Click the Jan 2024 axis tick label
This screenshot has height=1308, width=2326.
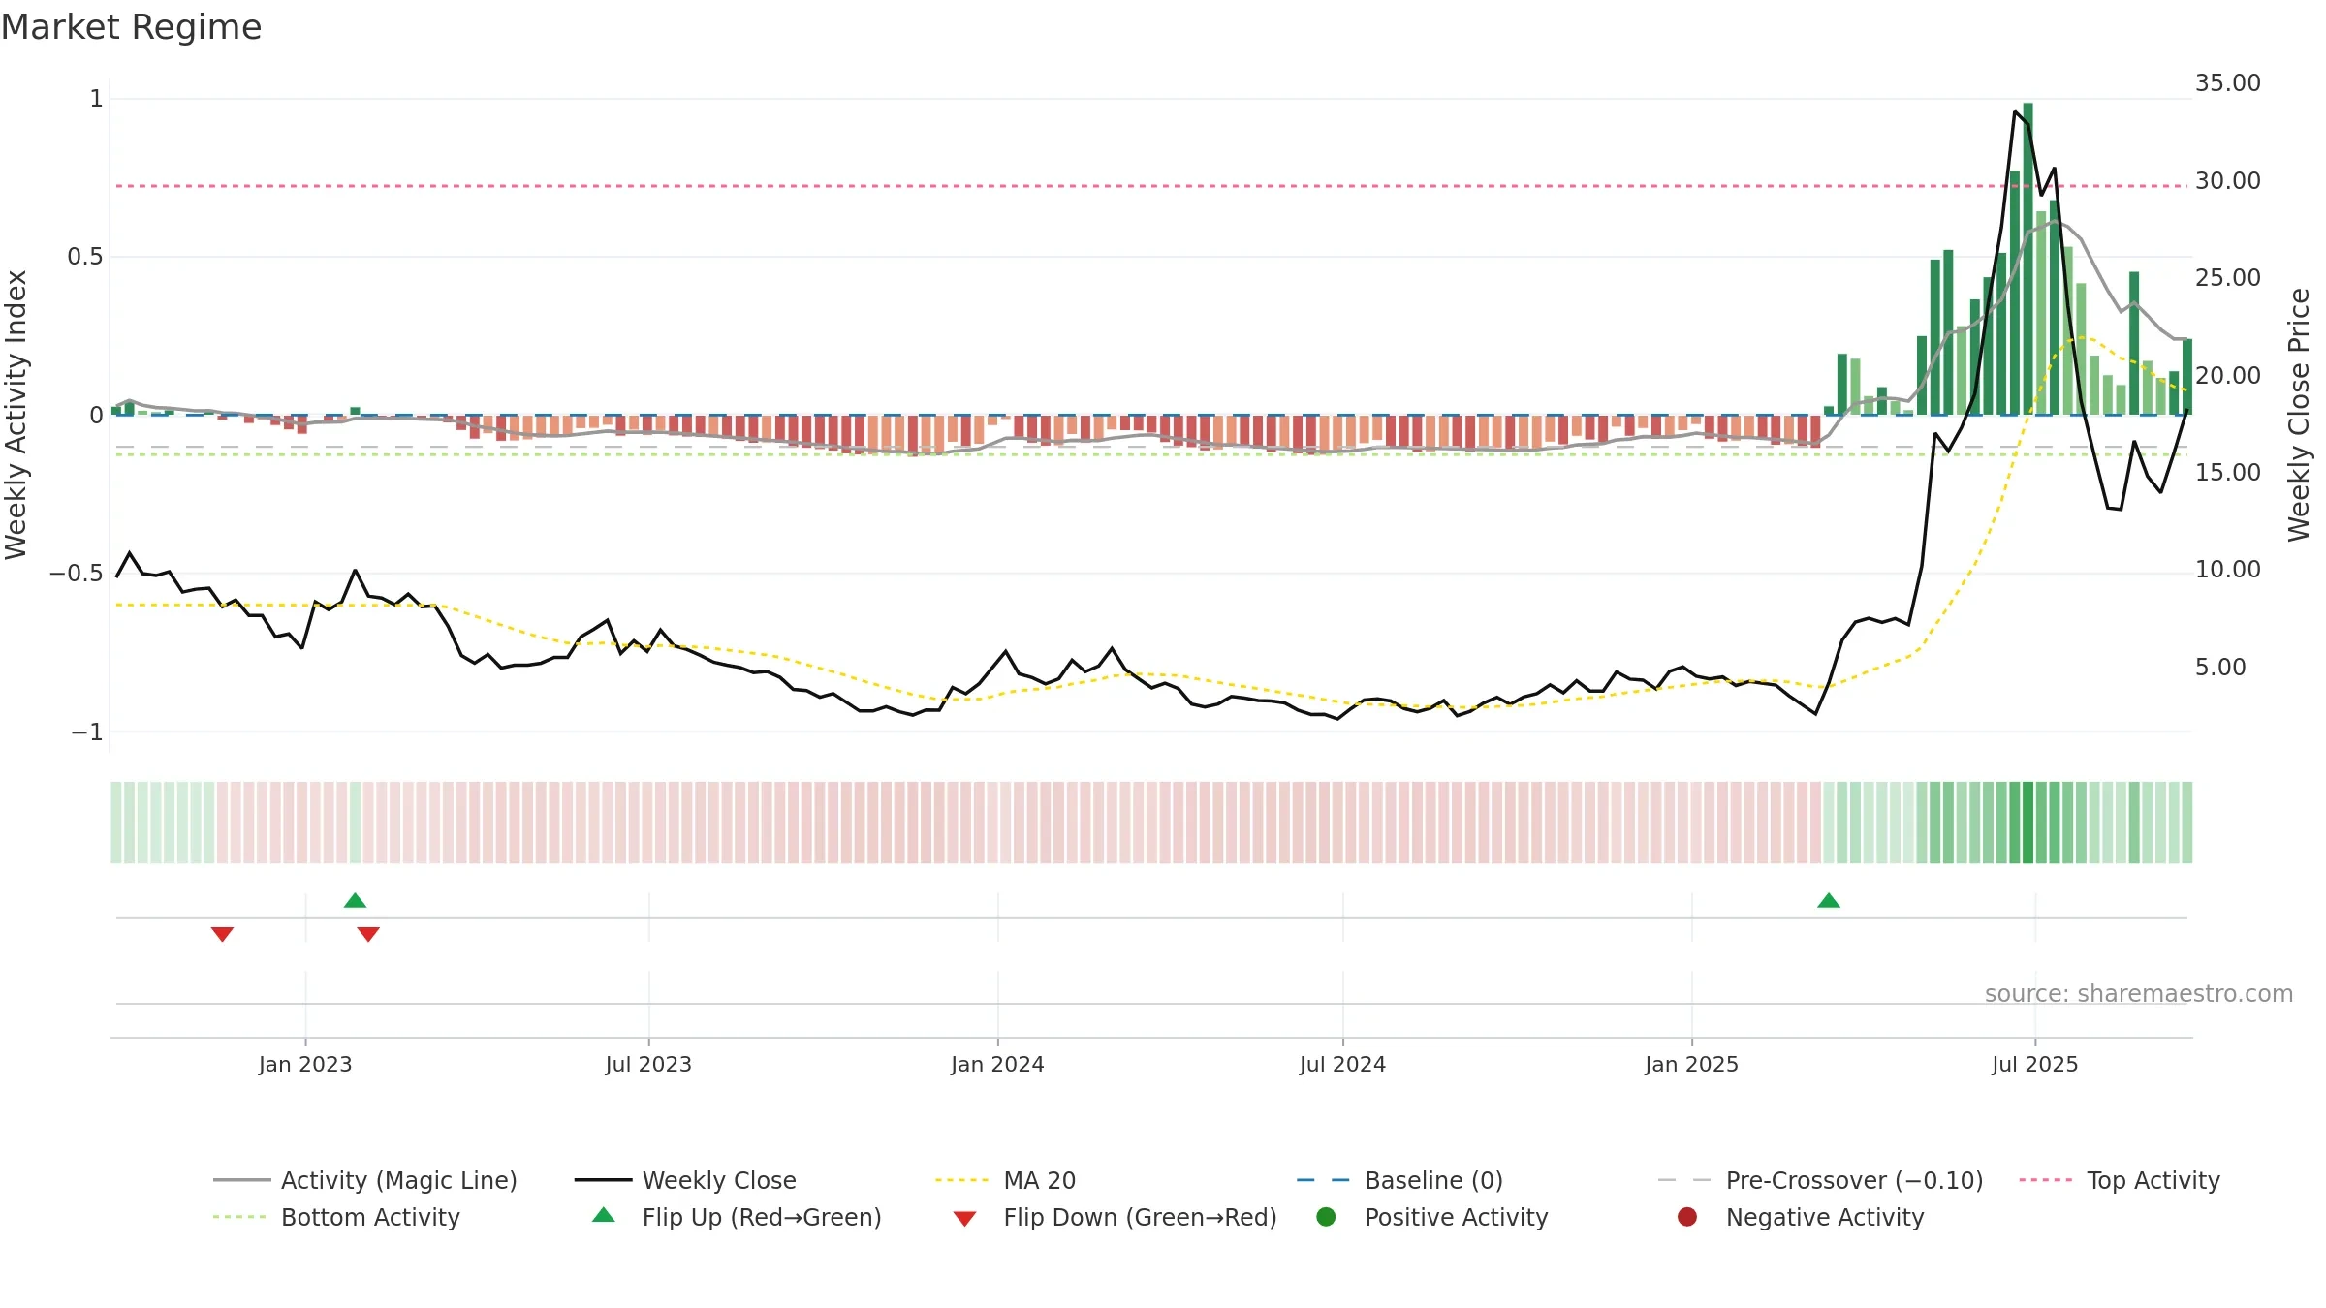tap(997, 1064)
